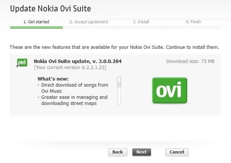Click the small Ovi shortcut icon

(22, 63)
